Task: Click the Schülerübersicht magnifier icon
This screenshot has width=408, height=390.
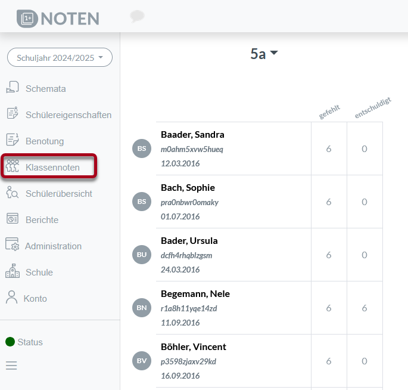Action: point(13,193)
